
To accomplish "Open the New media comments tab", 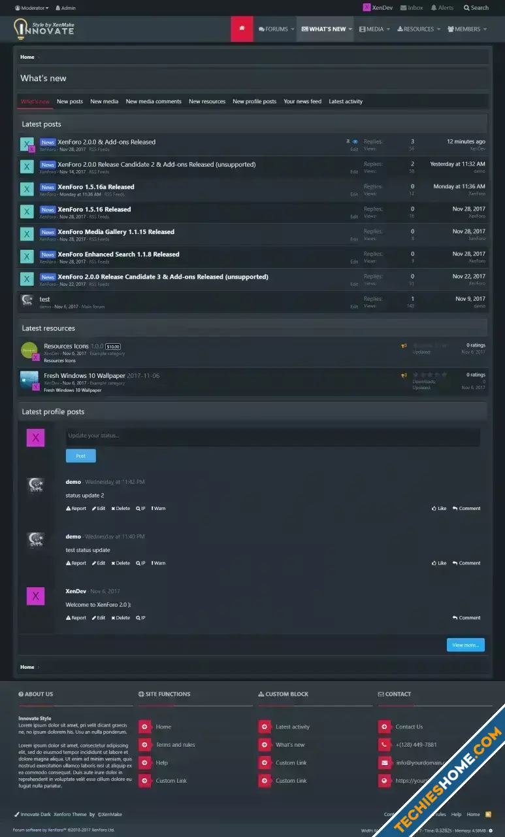I will 154,101.
